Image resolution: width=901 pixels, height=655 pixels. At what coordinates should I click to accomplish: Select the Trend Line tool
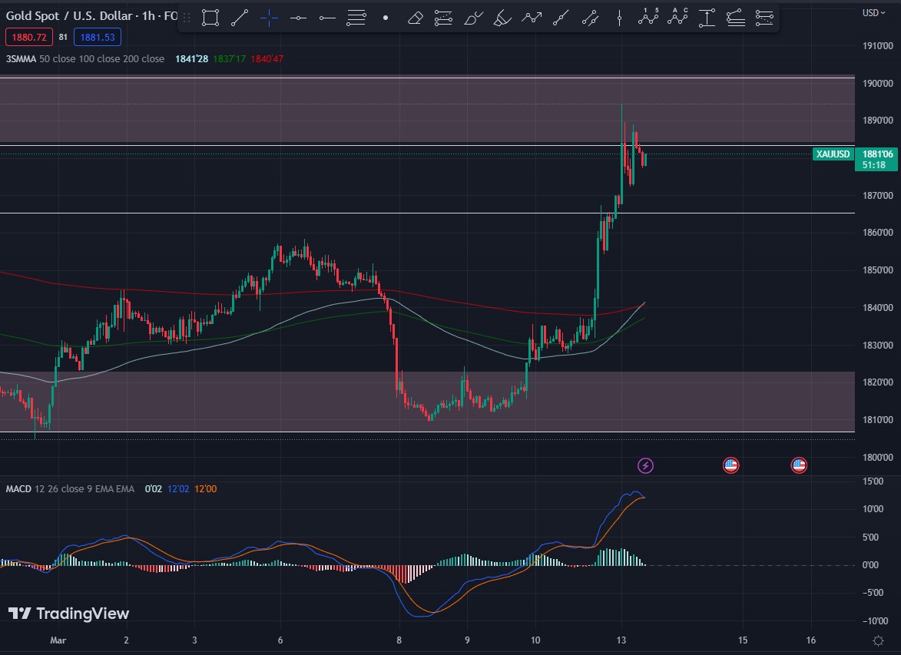click(x=240, y=17)
